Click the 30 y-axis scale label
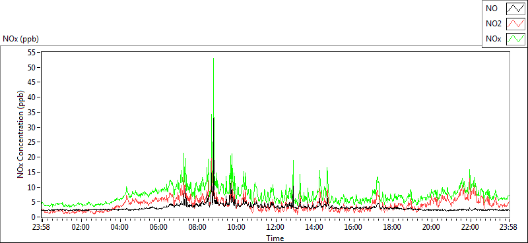The width and height of the screenshot is (528, 243). click(32, 127)
